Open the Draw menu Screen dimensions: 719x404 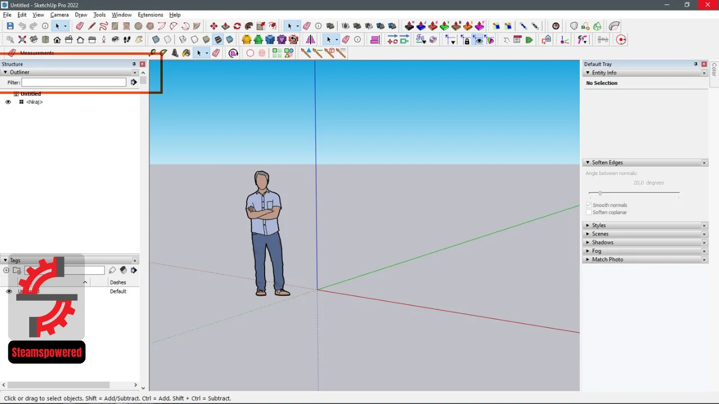(81, 15)
